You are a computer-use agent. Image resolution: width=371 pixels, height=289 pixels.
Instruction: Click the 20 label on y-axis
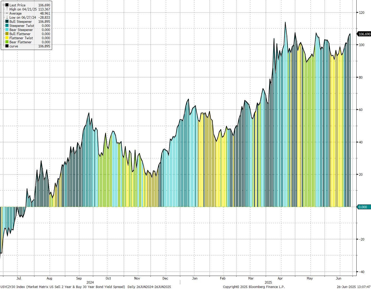(x=361, y=174)
